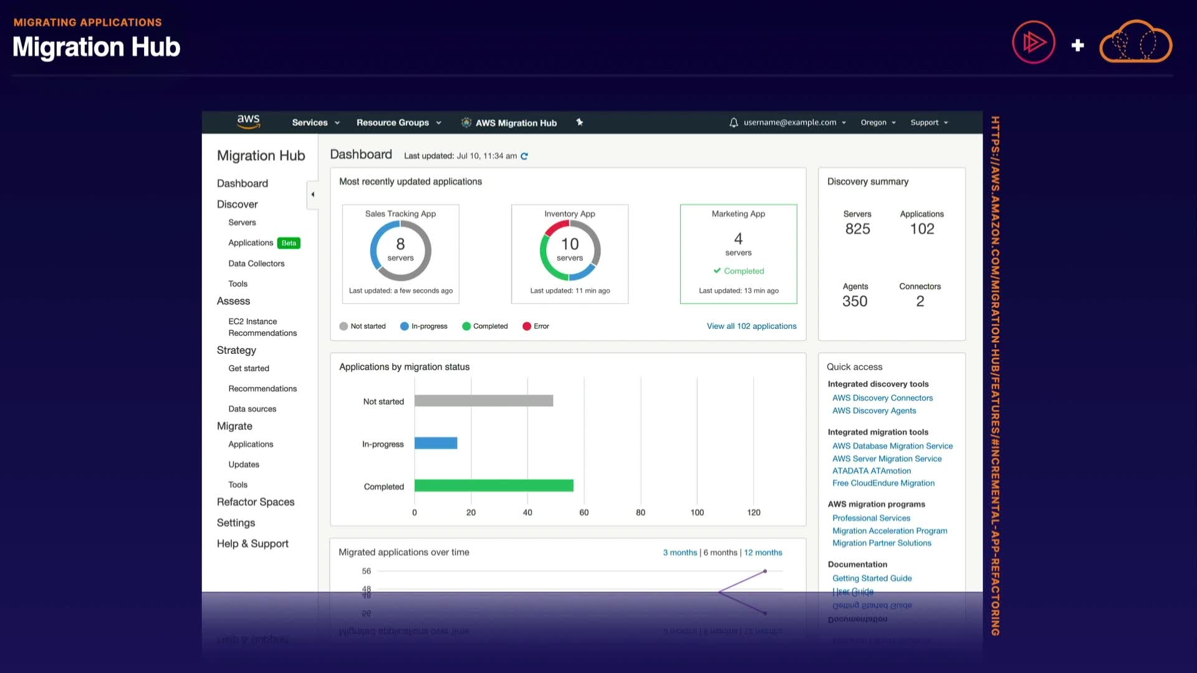Click View all 102 applications link

point(751,326)
